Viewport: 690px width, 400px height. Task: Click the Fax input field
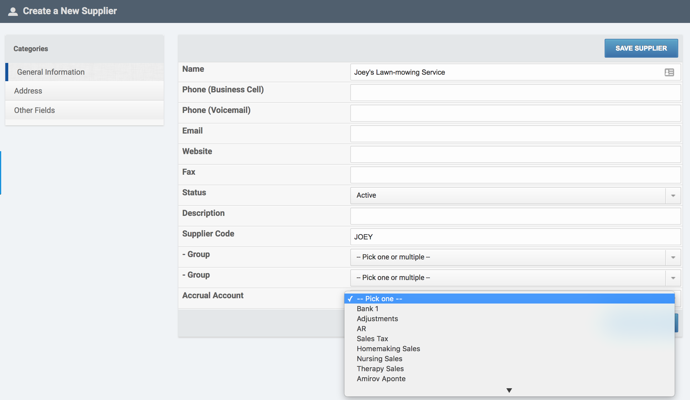tap(515, 175)
